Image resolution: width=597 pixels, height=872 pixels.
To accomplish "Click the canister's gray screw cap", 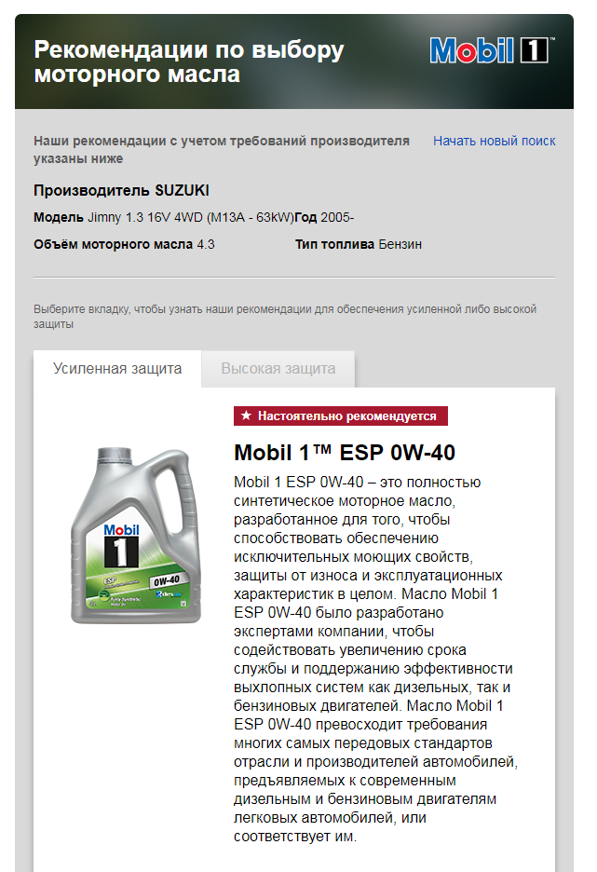I will pos(115,456).
